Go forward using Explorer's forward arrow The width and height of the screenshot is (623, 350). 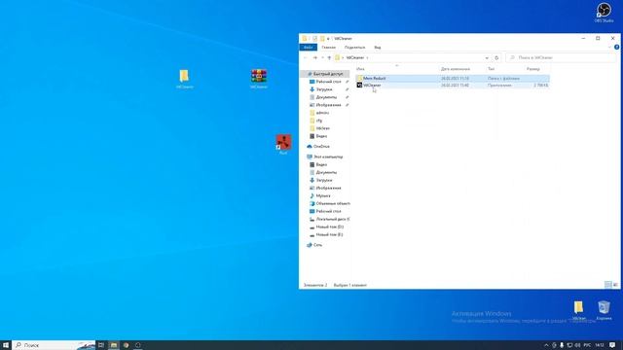click(314, 58)
